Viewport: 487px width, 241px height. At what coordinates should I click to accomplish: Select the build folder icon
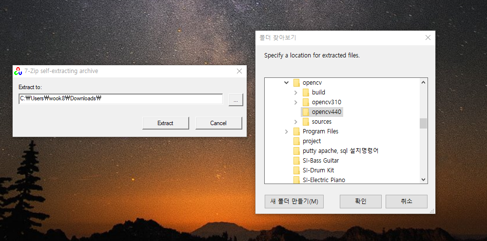306,92
